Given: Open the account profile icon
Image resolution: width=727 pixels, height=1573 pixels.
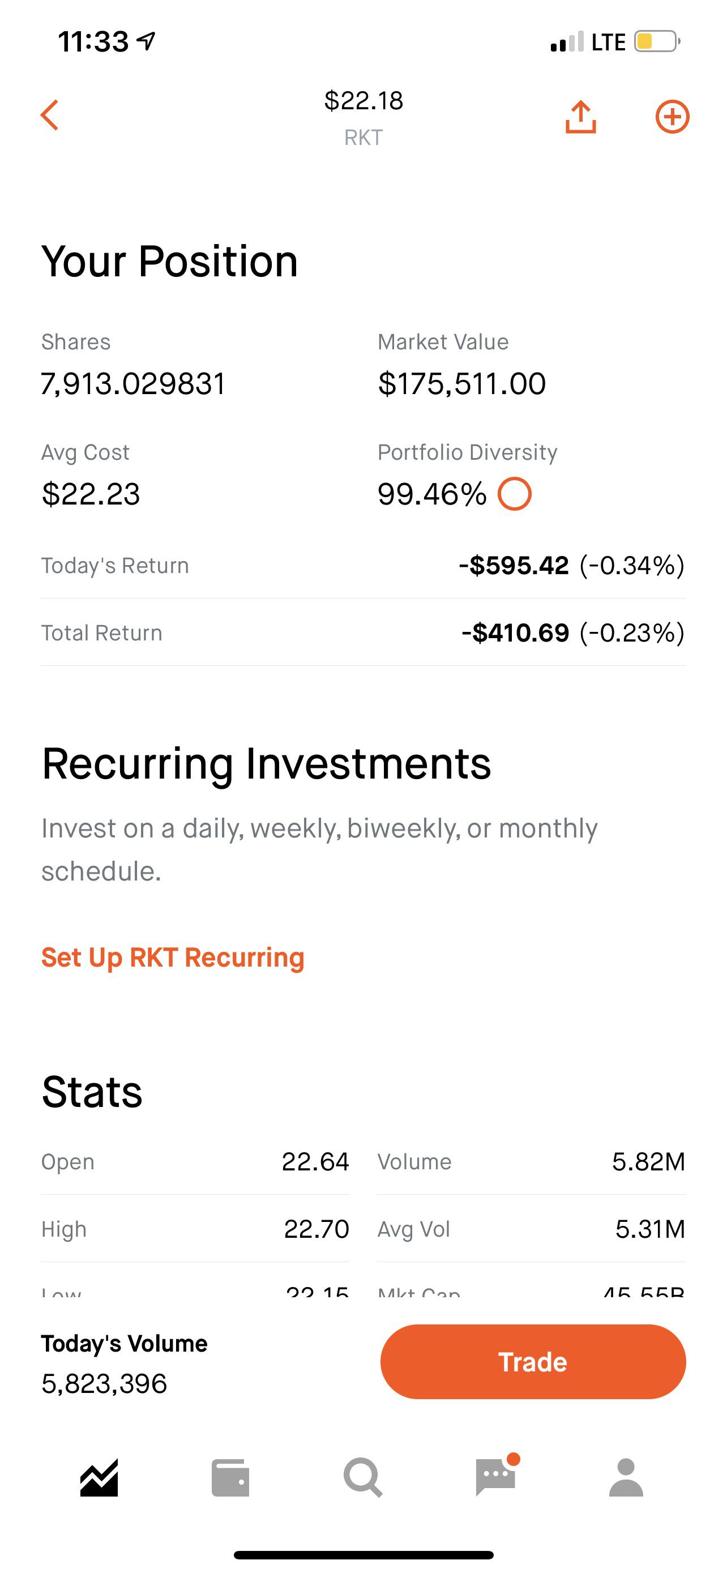Looking at the screenshot, I should tap(626, 1478).
